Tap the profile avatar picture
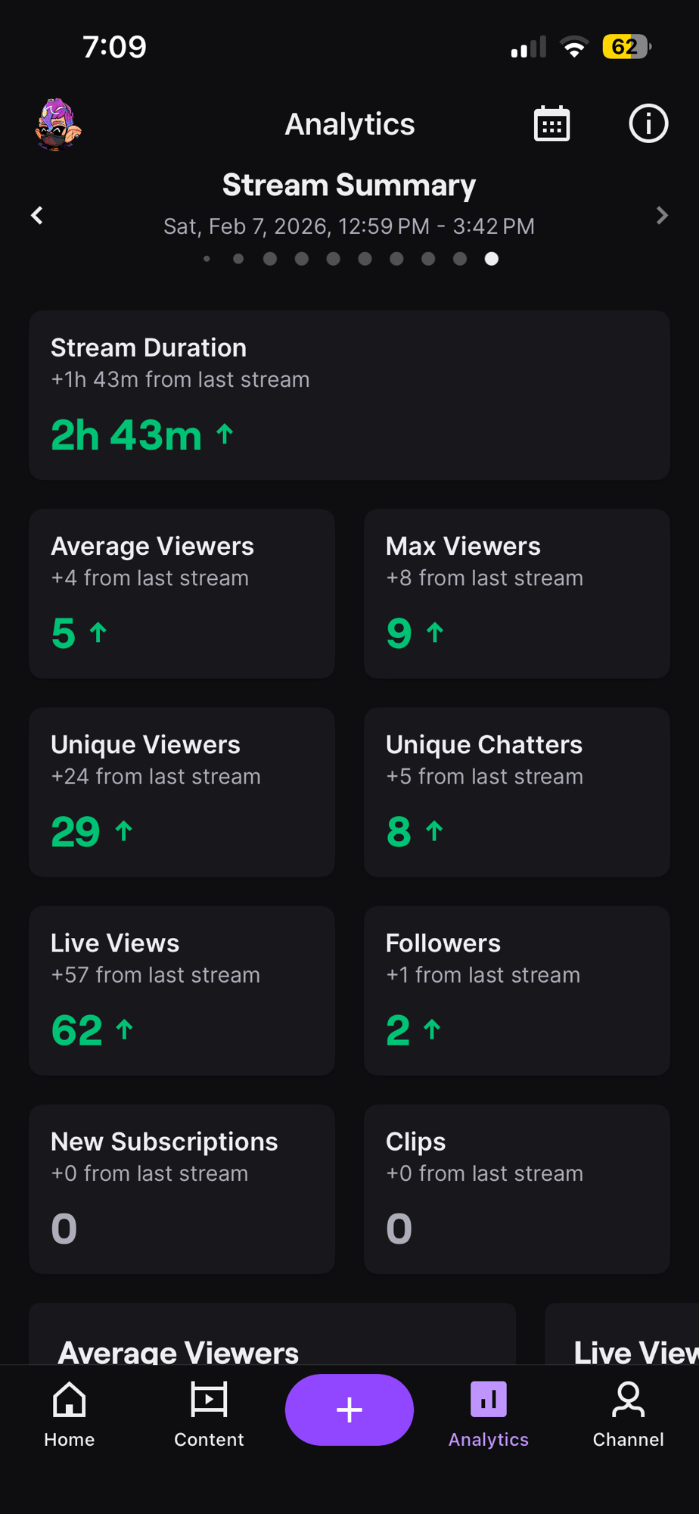This screenshot has width=699, height=1514. 57,124
